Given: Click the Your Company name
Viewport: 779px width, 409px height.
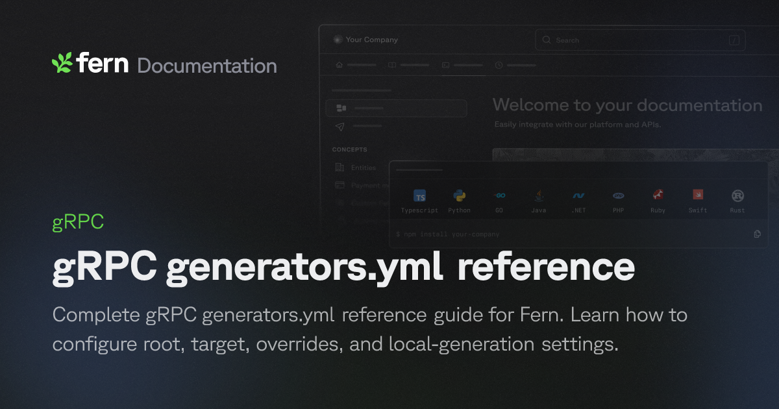Looking at the screenshot, I should click(x=372, y=40).
